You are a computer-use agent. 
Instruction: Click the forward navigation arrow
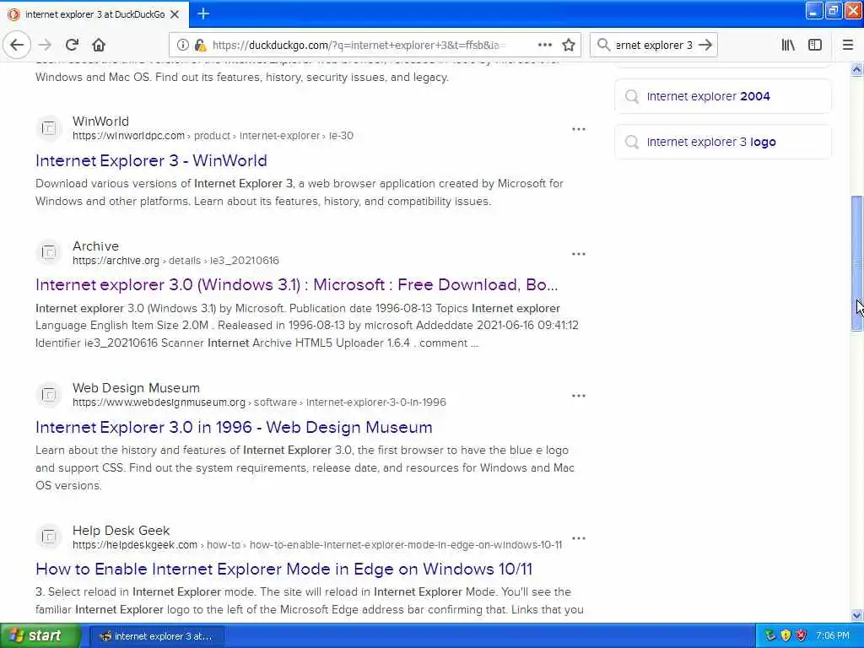(x=45, y=46)
